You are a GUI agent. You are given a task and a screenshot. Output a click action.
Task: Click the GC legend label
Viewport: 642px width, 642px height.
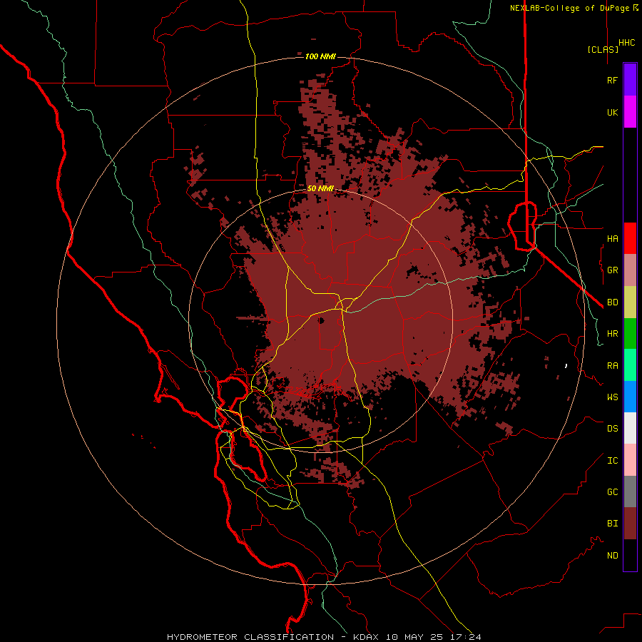[x=612, y=492]
